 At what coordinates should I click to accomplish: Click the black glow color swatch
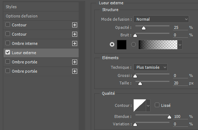click(122, 45)
